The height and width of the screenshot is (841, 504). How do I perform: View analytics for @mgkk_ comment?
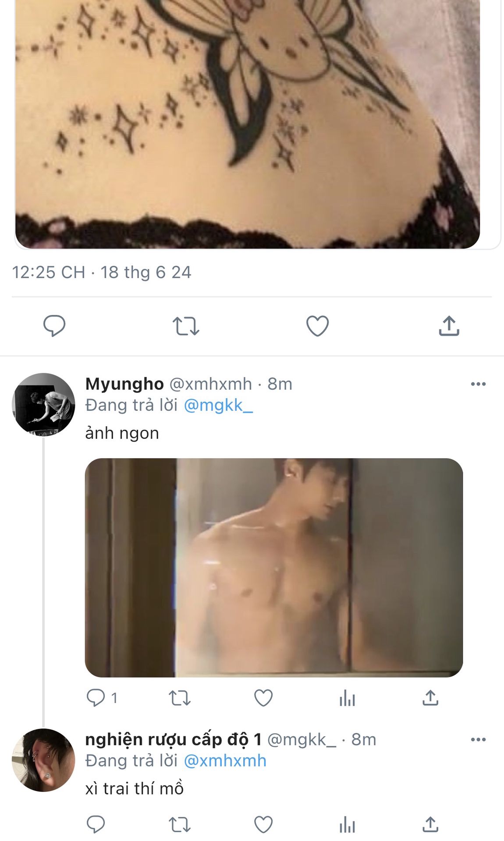click(347, 824)
